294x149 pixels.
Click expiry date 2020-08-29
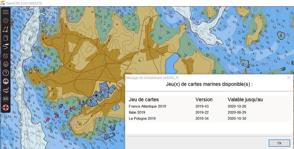tap(237, 112)
